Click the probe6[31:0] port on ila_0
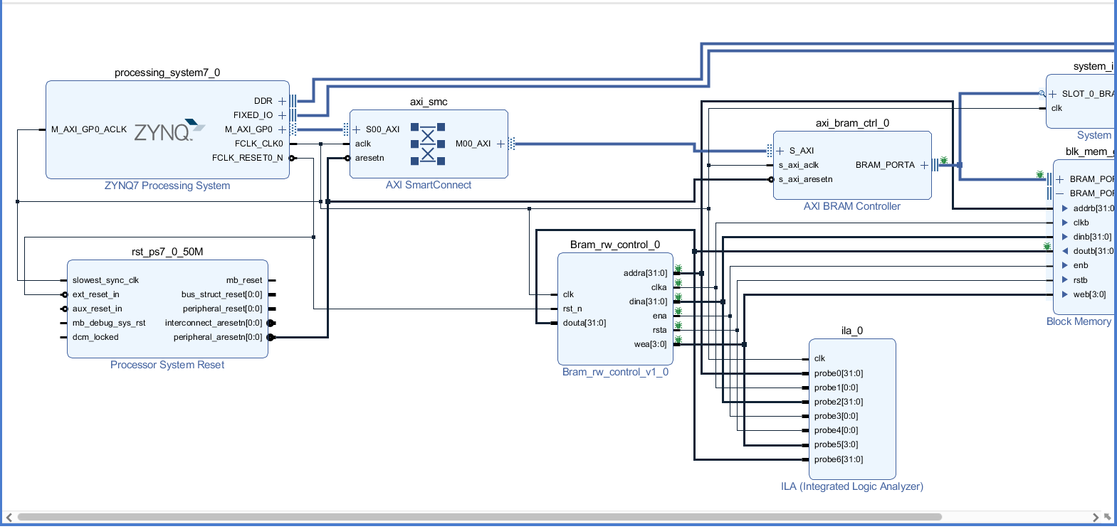This screenshot has height=529, width=1117. point(839,459)
